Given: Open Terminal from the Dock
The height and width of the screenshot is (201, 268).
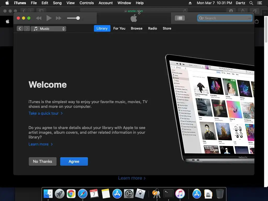Looking at the screenshot, I should (x=169, y=194).
